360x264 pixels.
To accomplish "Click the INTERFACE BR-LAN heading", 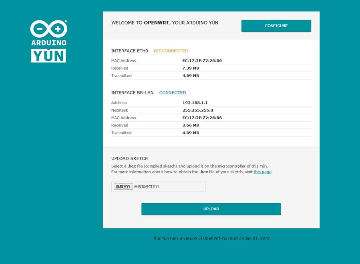I will pyautogui.click(x=132, y=93).
